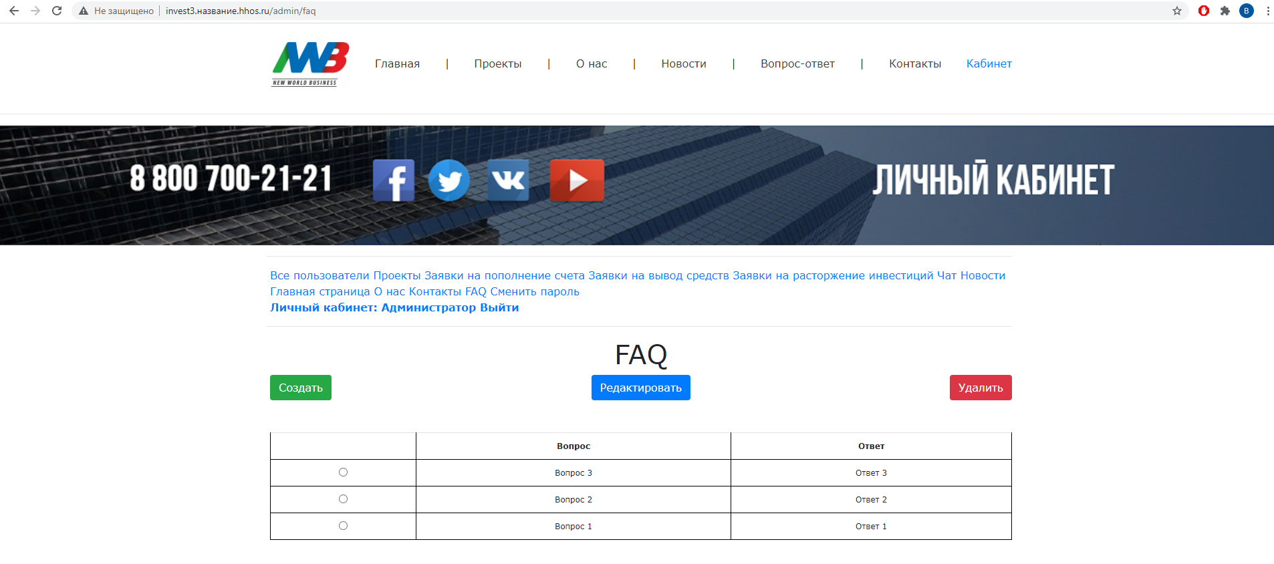Image resolution: width=1274 pixels, height=564 pixels.
Task: Open Главная страница admin link
Action: [x=320, y=291]
